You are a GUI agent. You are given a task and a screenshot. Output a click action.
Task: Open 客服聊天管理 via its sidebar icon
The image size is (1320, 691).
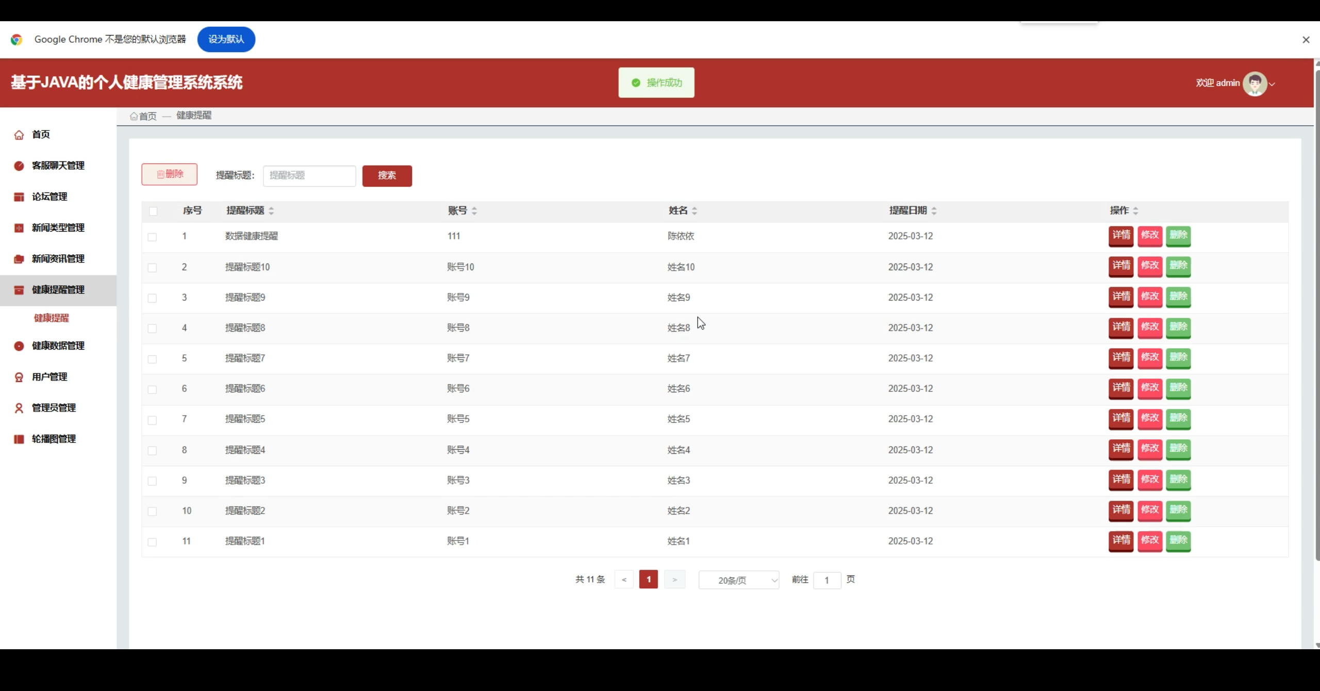pyautogui.click(x=19, y=166)
